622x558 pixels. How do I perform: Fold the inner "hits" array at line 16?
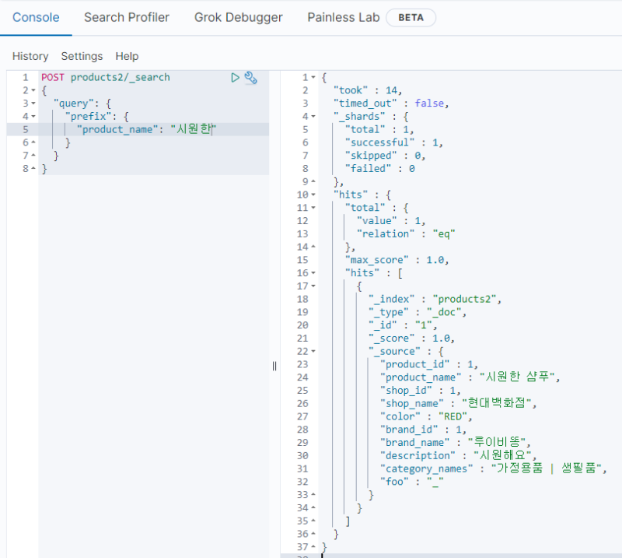pos(313,273)
